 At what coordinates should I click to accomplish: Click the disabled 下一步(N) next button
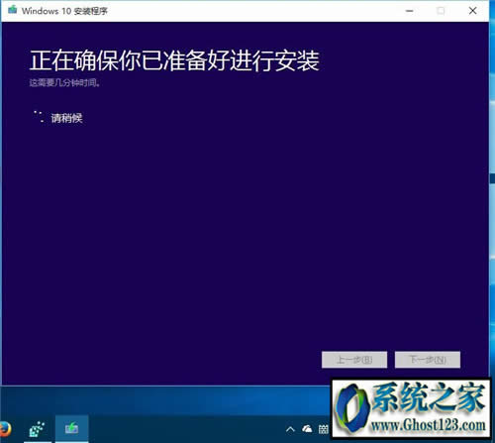point(428,360)
